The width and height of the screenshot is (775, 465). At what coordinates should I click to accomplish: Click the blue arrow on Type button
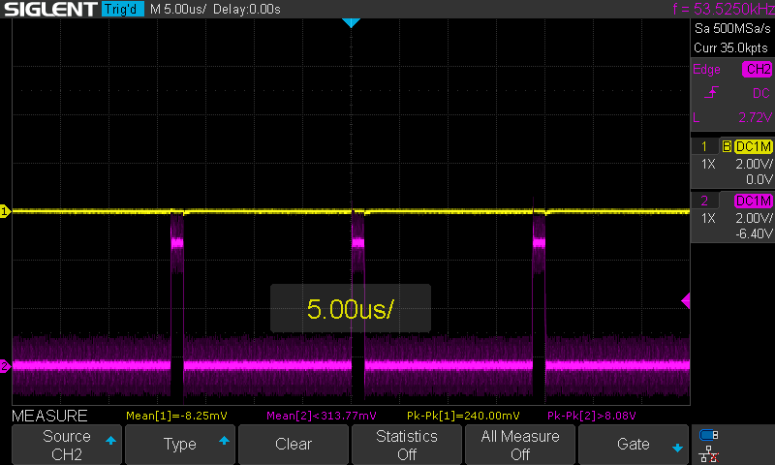(x=224, y=440)
